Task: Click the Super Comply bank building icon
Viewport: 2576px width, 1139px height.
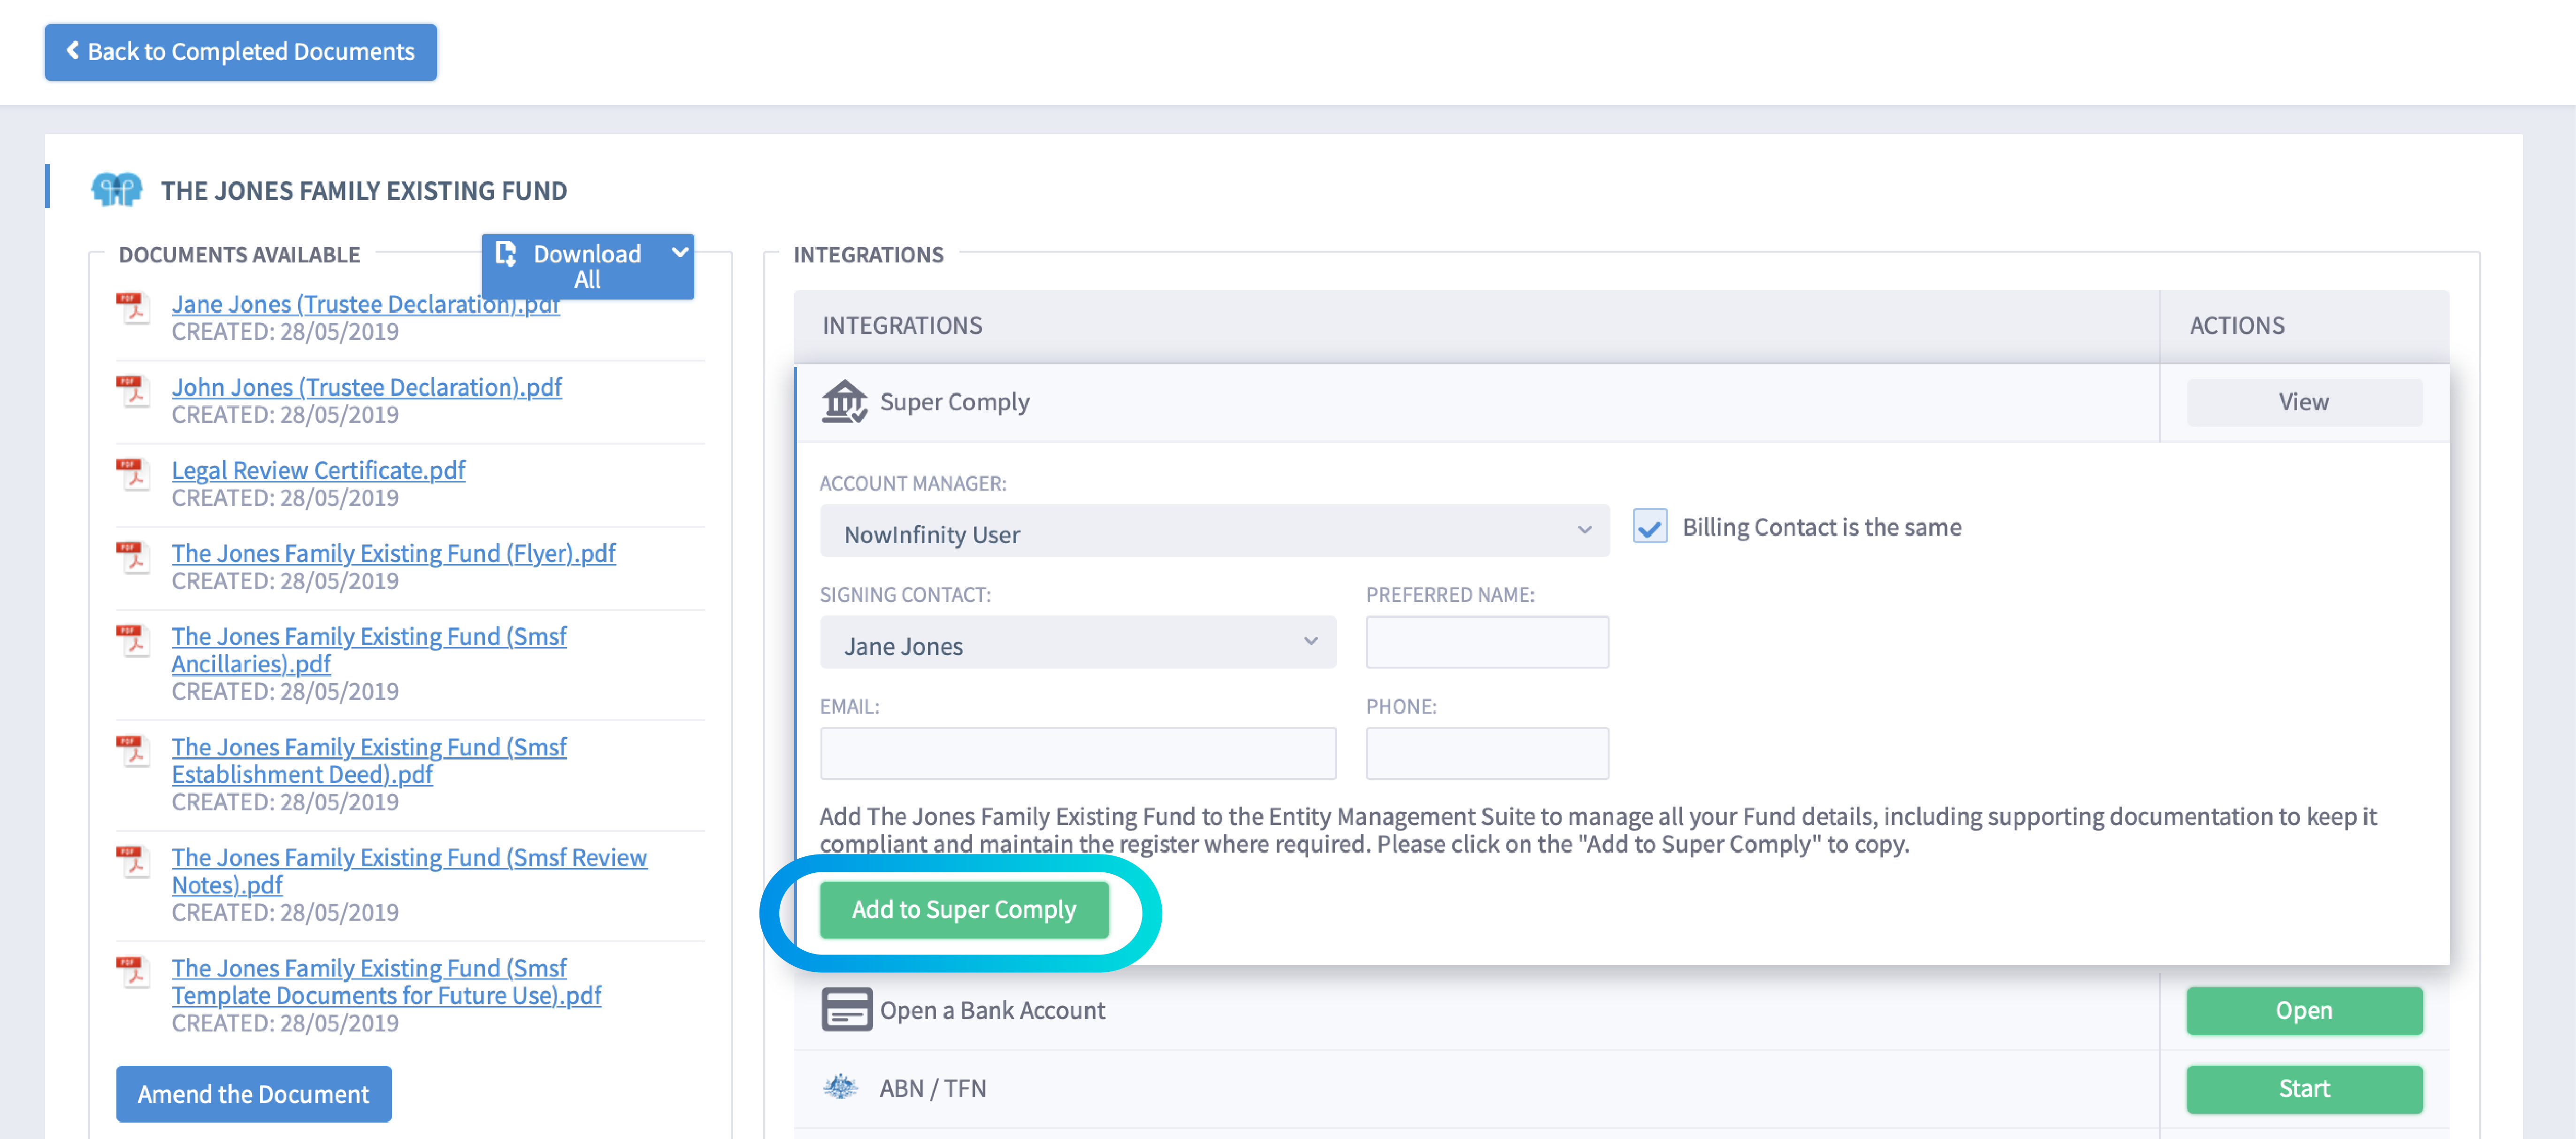Action: [844, 402]
